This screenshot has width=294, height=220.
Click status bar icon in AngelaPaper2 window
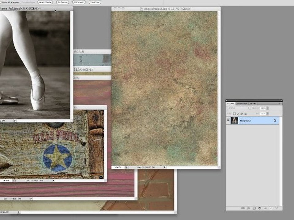tap(126, 167)
